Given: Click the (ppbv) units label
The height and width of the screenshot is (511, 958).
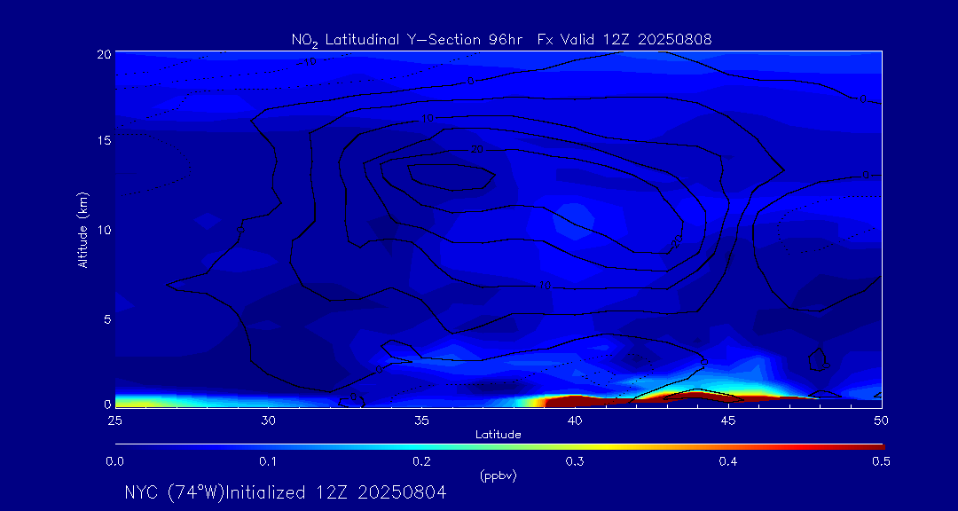Looking at the screenshot, I should 498,476.
